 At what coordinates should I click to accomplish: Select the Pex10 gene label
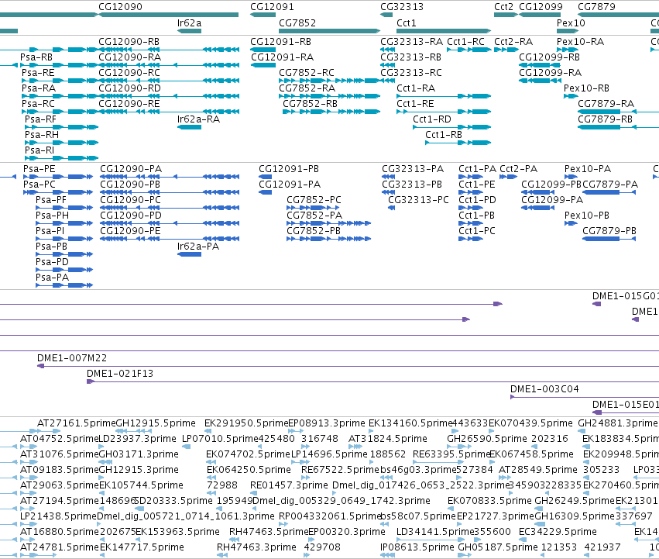coord(571,22)
